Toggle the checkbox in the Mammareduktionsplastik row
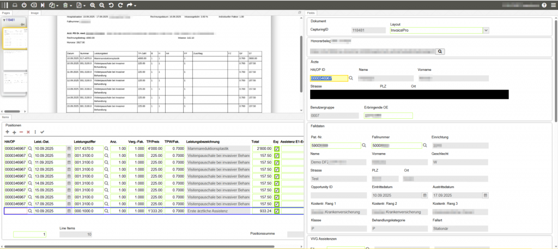 (x=277, y=148)
